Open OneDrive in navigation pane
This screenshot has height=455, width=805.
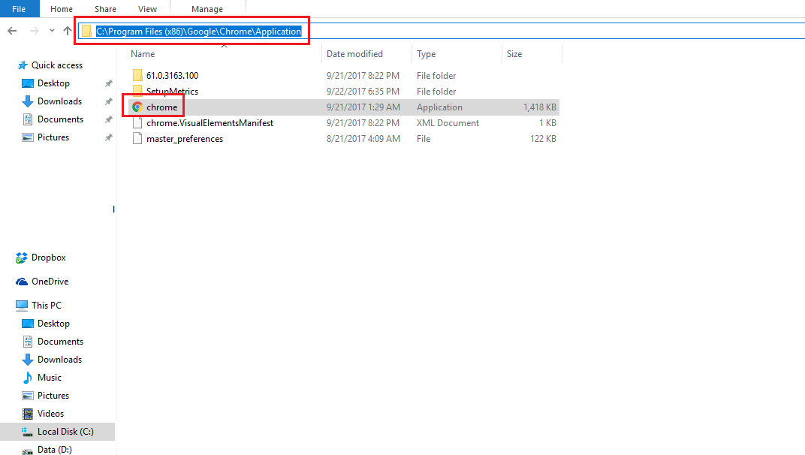50,282
